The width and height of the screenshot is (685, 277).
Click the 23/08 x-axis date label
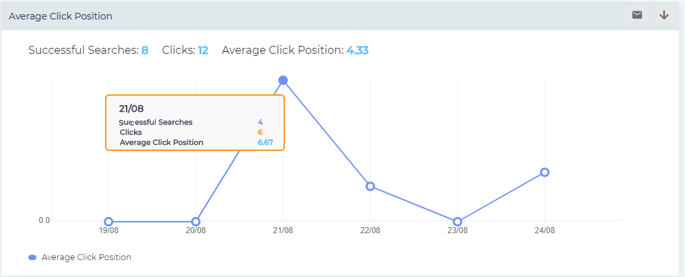pos(457,230)
